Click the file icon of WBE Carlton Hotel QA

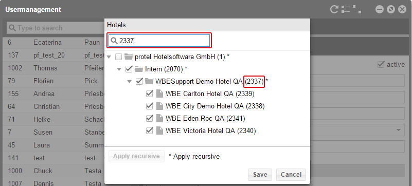pyautogui.click(x=159, y=94)
